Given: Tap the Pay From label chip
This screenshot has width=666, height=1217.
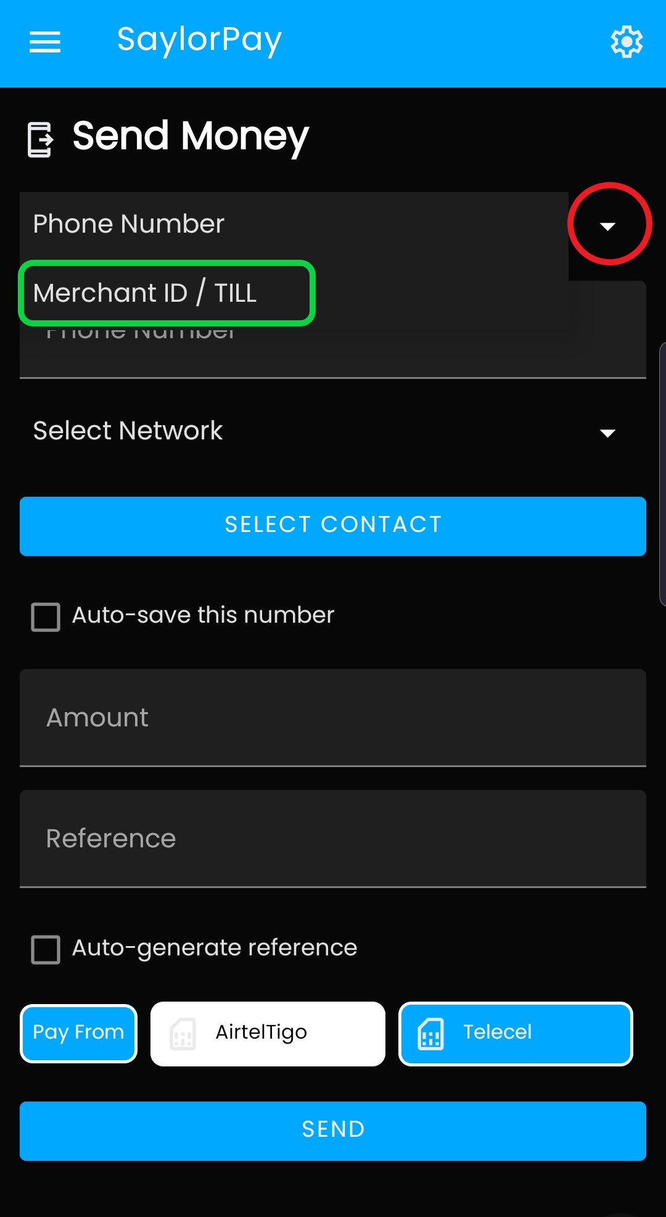Looking at the screenshot, I should coord(78,1034).
